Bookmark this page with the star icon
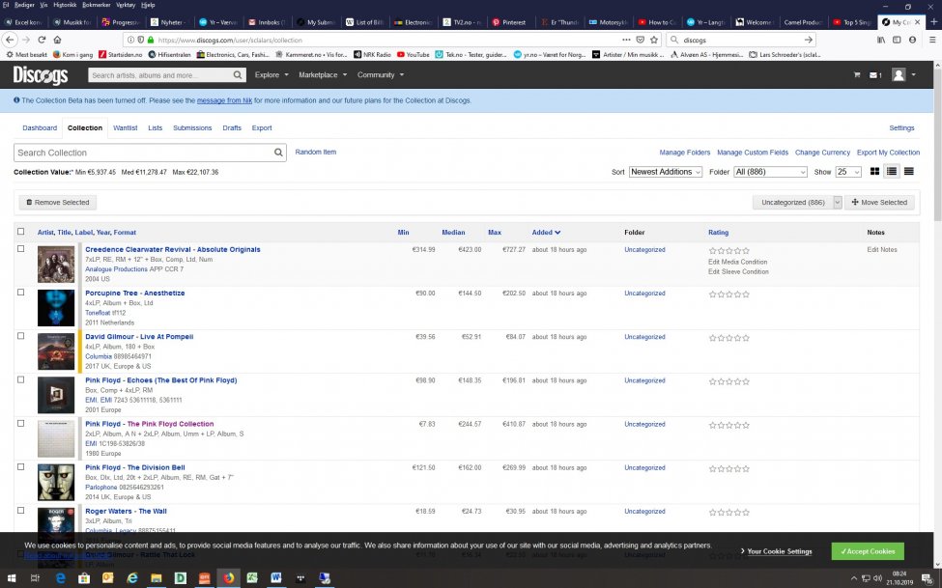Image resolution: width=942 pixels, height=588 pixels. tap(654, 40)
